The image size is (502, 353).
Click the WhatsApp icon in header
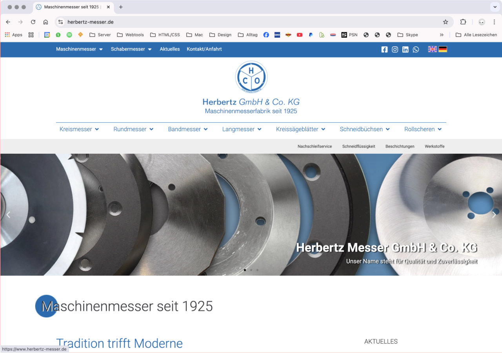(416, 49)
